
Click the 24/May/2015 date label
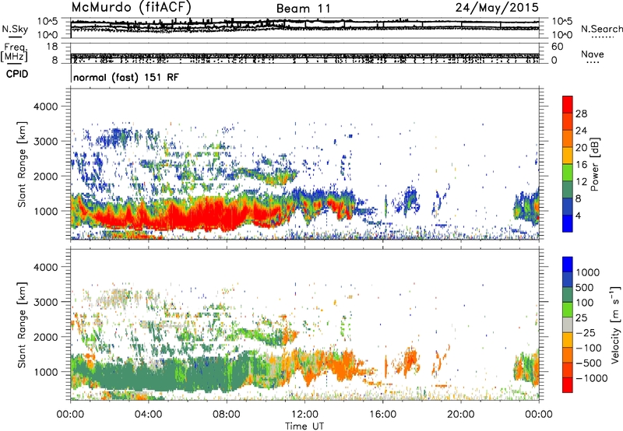pos(497,7)
